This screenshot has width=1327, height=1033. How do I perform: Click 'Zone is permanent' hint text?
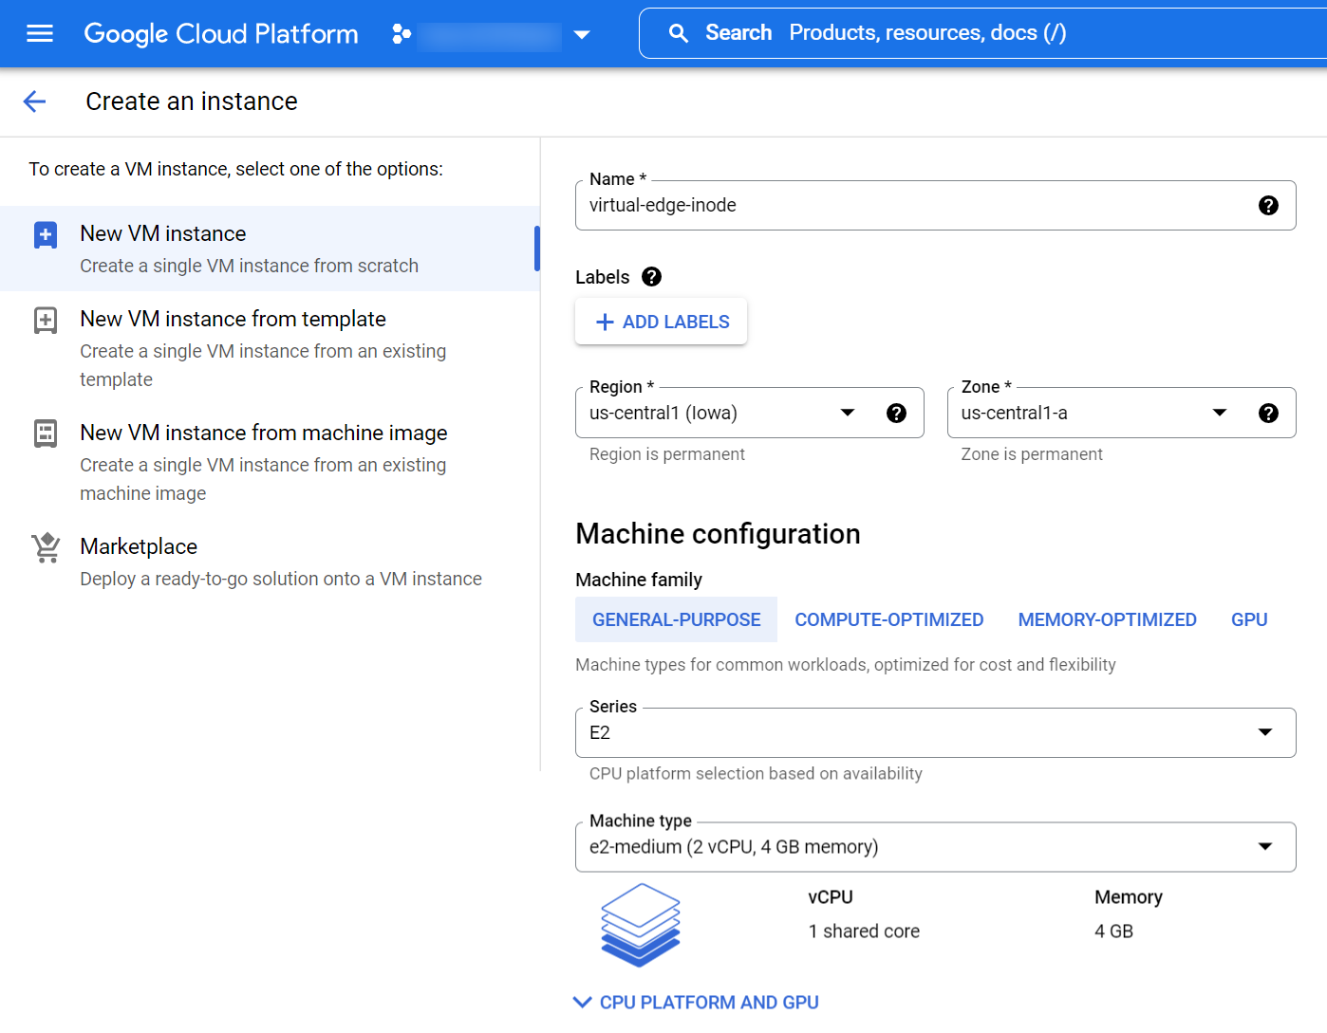[x=1032, y=454]
